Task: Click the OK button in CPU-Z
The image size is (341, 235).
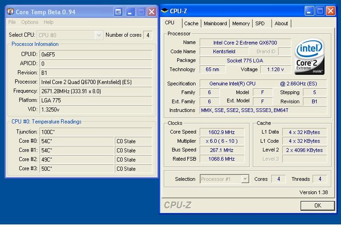Action: (x=318, y=206)
